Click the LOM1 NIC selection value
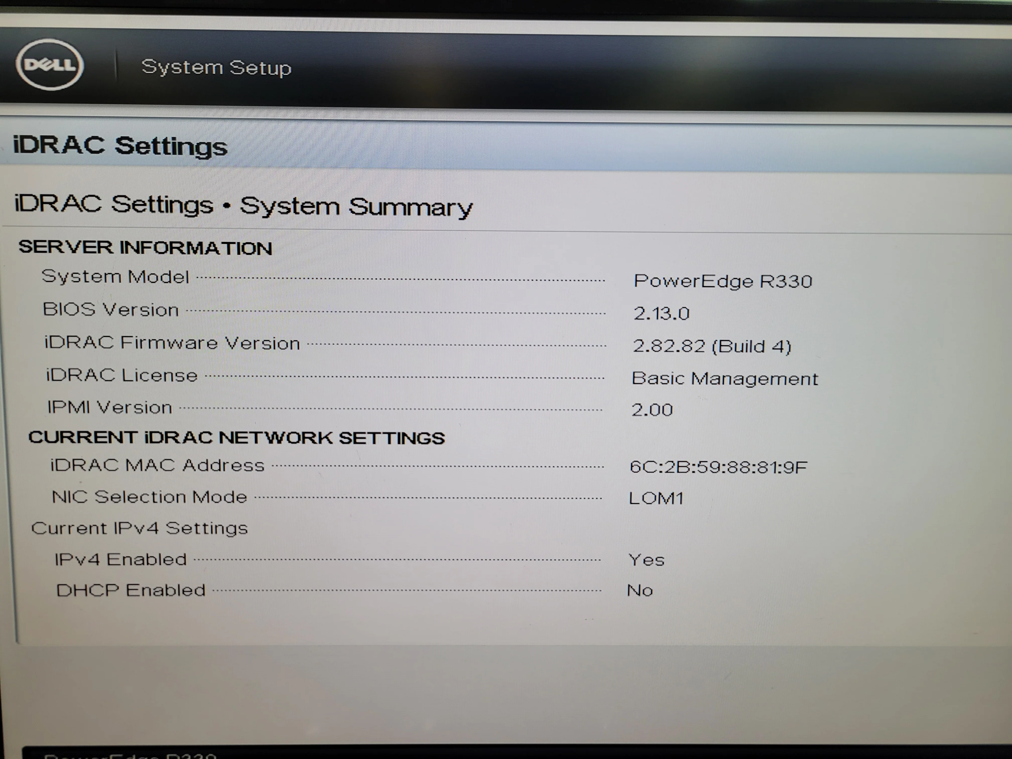 point(656,498)
